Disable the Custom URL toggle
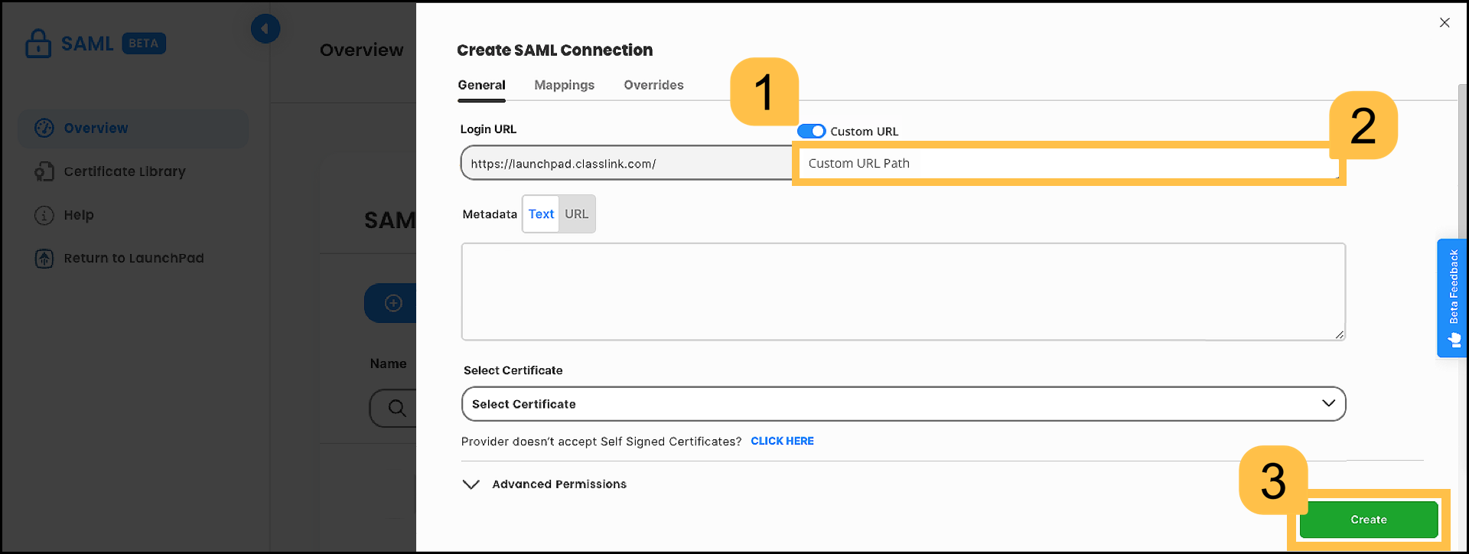1469x554 pixels. 812,131
